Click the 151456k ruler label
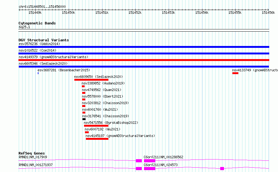 (268, 13)
